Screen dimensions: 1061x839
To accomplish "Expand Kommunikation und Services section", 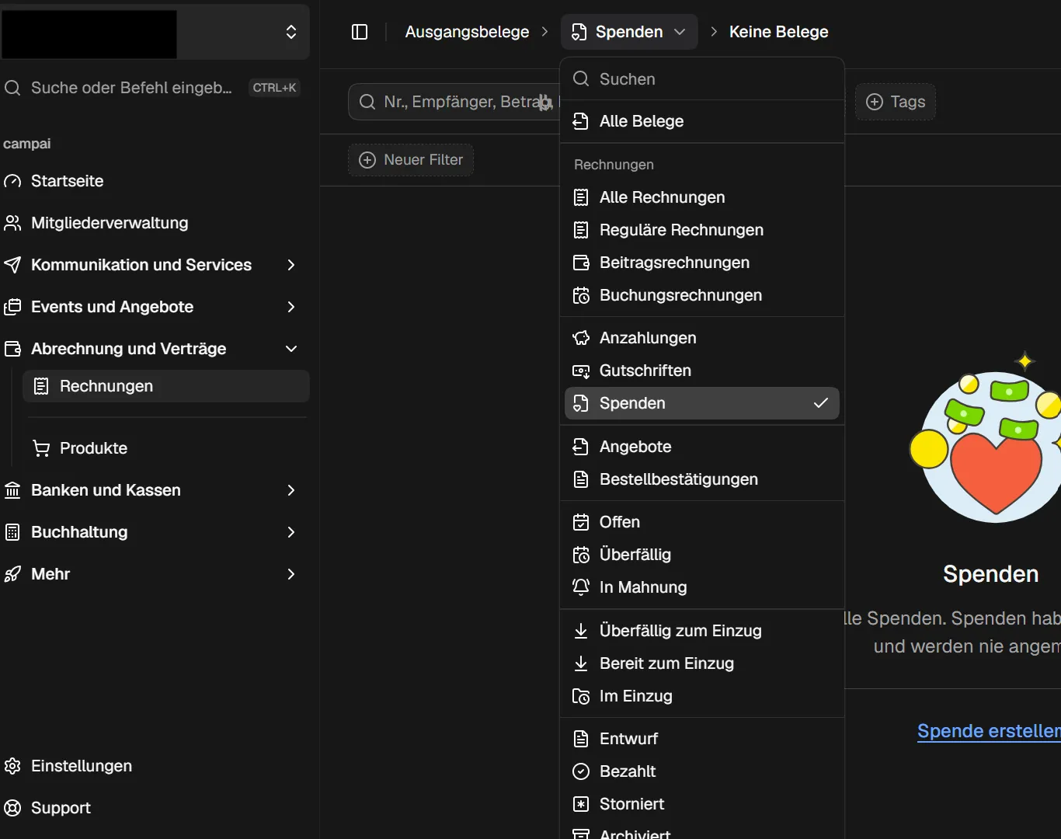I will point(290,265).
